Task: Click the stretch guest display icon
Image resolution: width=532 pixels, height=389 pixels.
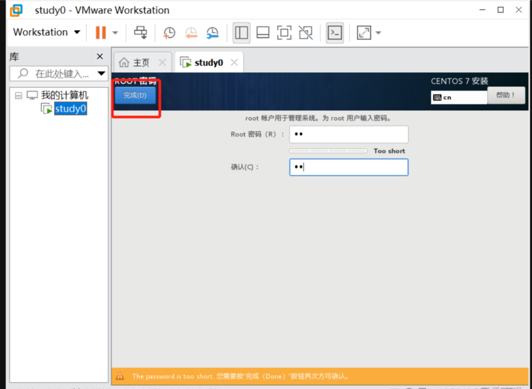Action: pyautogui.click(x=364, y=32)
